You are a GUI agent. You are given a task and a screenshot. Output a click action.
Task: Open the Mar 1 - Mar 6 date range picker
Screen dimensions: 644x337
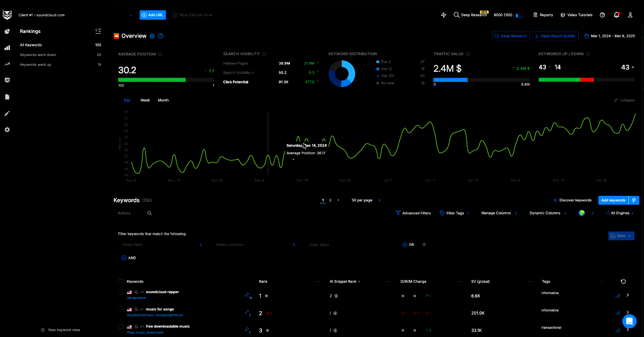click(x=610, y=36)
